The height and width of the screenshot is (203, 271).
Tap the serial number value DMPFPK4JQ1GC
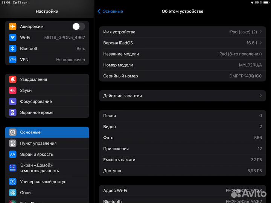[x=245, y=76]
